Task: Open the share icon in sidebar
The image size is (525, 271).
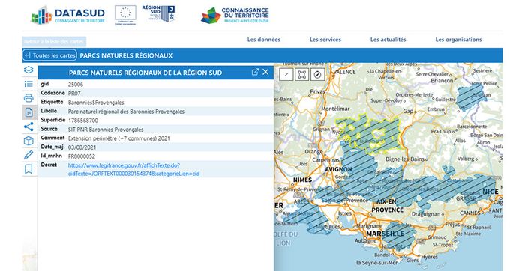Action: pyautogui.click(x=28, y=127)
